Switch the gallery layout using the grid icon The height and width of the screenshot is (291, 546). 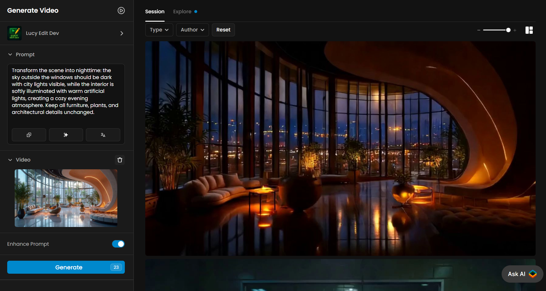pyautogui.click(x=529, y=30)
